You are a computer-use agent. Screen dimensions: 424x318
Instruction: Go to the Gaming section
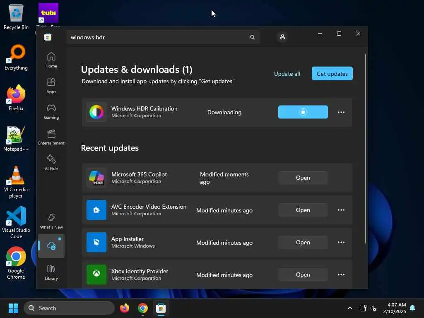(51, 111)
